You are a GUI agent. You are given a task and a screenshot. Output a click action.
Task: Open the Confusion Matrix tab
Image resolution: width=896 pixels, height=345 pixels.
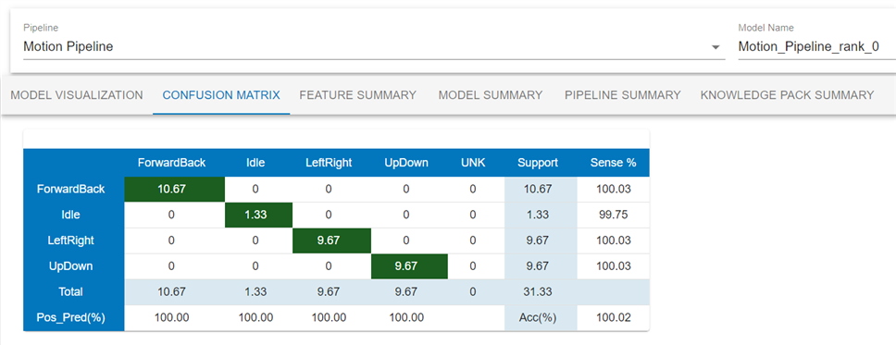click(x=221, y=95)
